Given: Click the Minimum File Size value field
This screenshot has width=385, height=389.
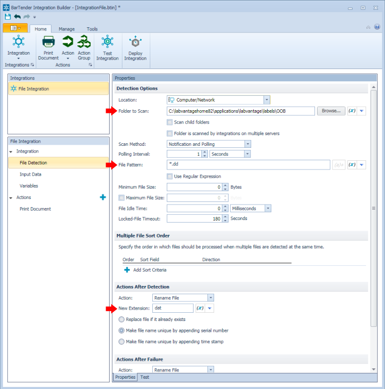Looking at the screenshot, I should 195,187.
